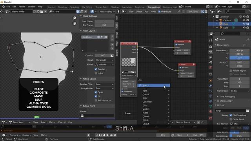
Task: Click the Backdrop button in node editor
Action: (x=193, y=11)
